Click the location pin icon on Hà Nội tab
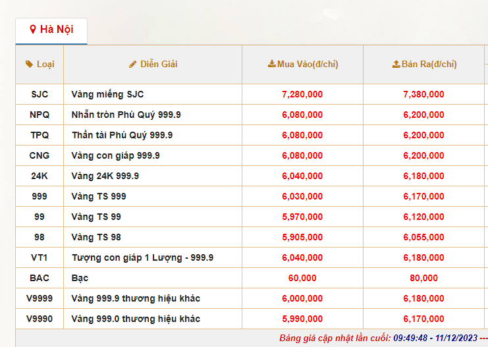This screenshot has height=347, width=488. tap(33, 30)
